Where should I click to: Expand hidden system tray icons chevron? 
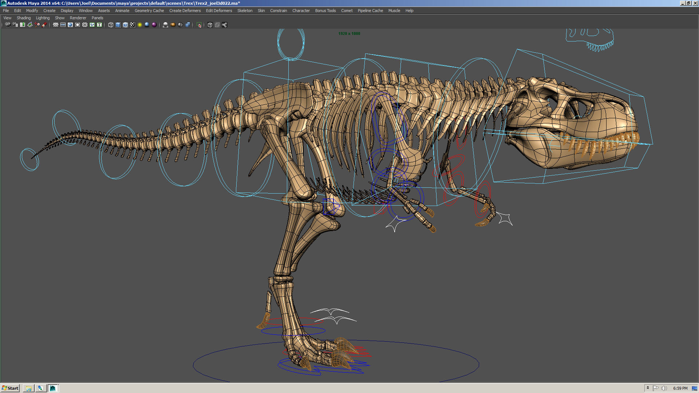pos(648,388)
